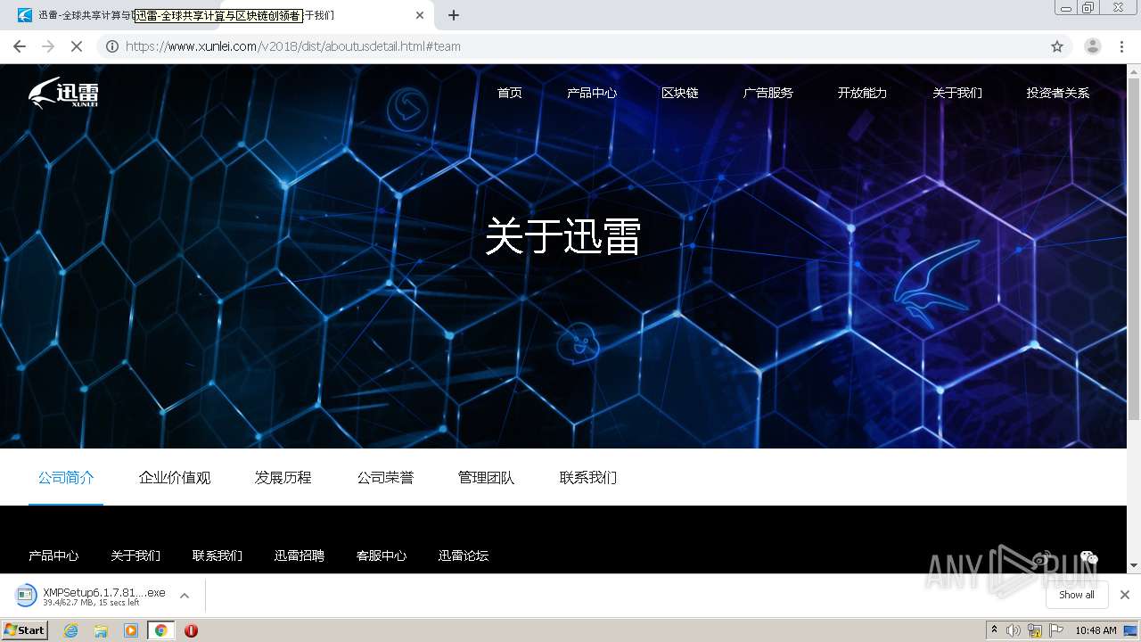
Task: Show hidden system tray icons
Action: pos(994,630)
